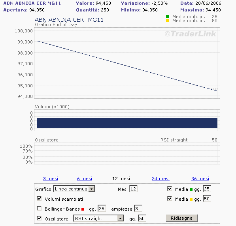Screen dimensions: 236x226
Task: Click the Mesi input field
Action: click(x=133, y=189)
